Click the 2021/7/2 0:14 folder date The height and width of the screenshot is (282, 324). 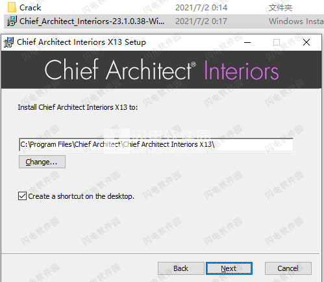(x=201, y=8)
